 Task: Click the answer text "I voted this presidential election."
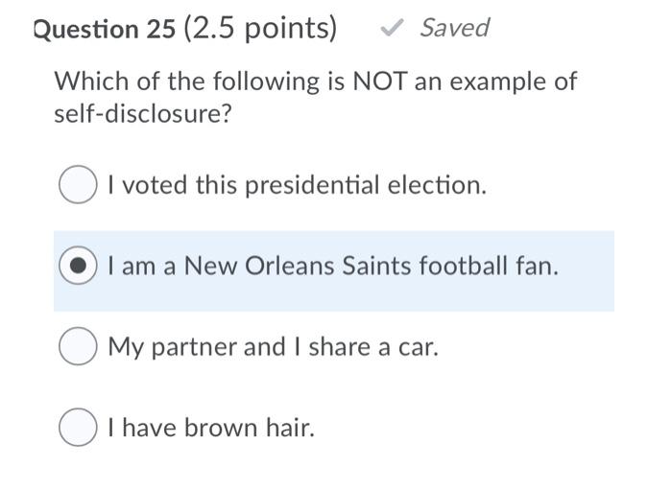click(298, 185)
